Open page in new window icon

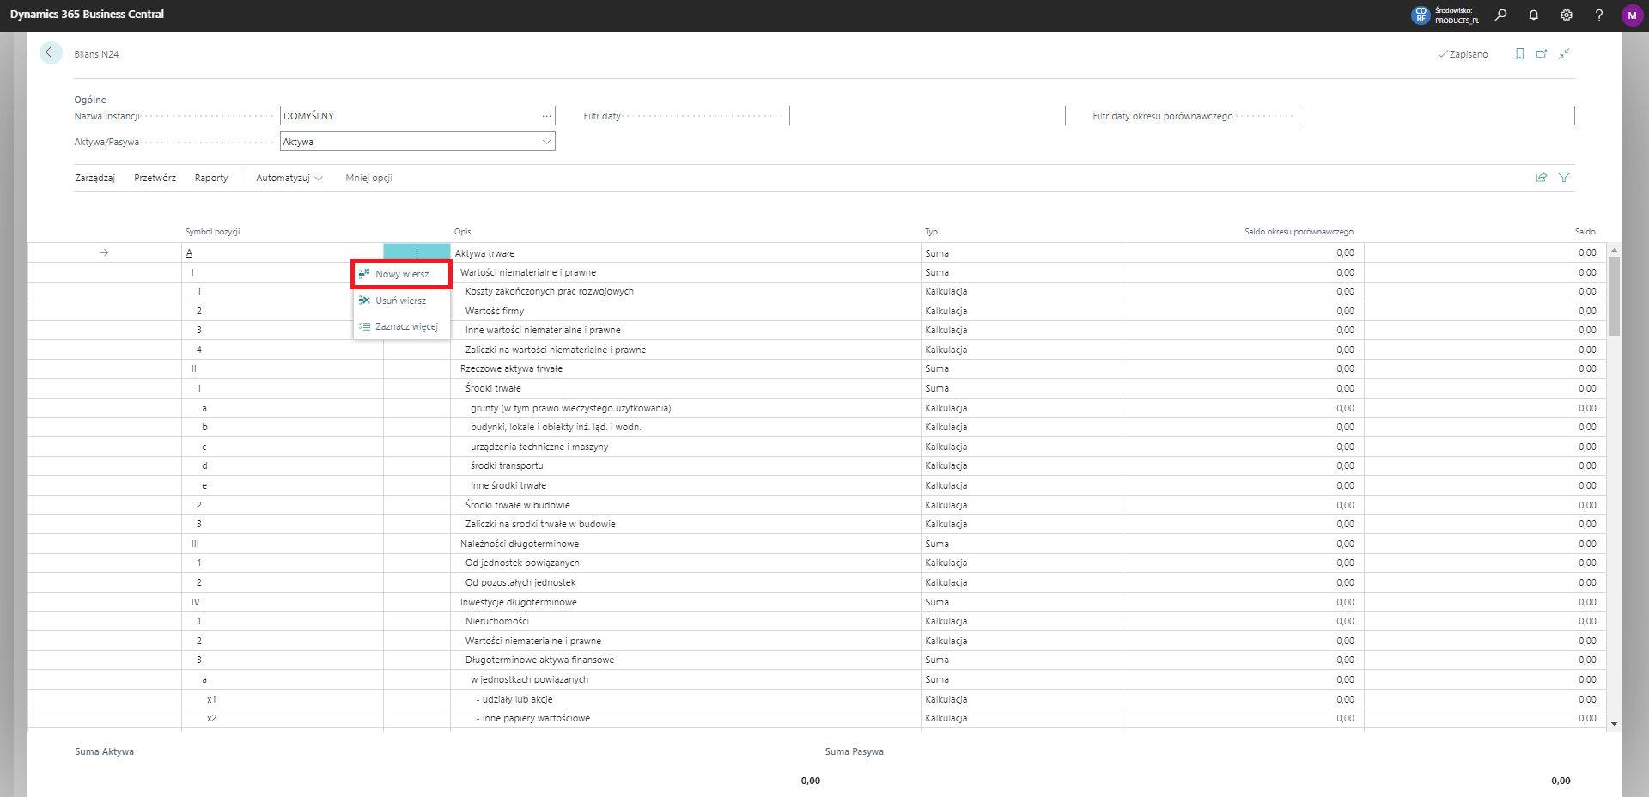(x=1542, y=54)
